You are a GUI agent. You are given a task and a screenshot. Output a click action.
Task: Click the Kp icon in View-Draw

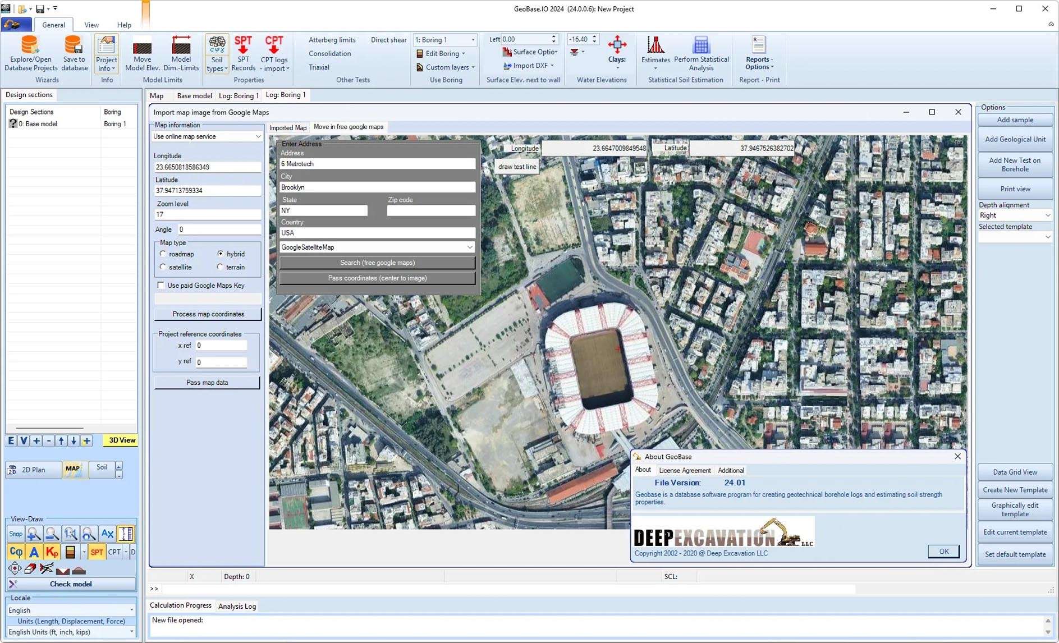(x=52, y=552)
